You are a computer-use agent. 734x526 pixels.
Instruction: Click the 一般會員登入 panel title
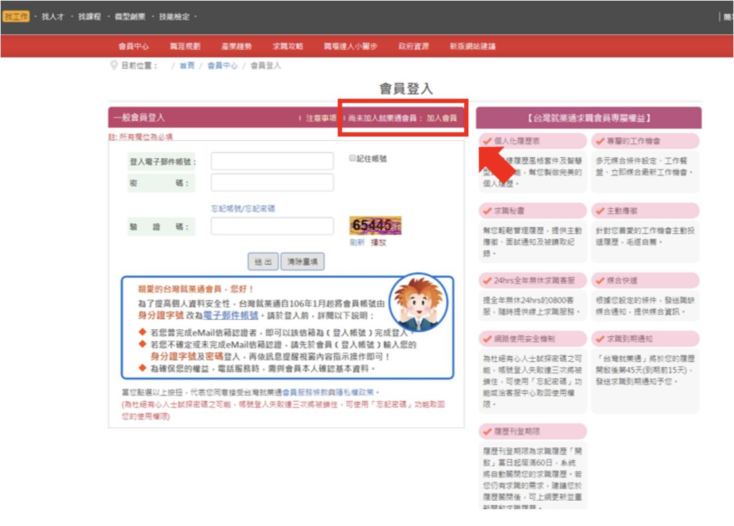139,117
